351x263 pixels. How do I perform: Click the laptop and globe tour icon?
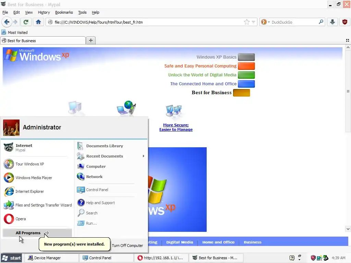pos(126,108)
